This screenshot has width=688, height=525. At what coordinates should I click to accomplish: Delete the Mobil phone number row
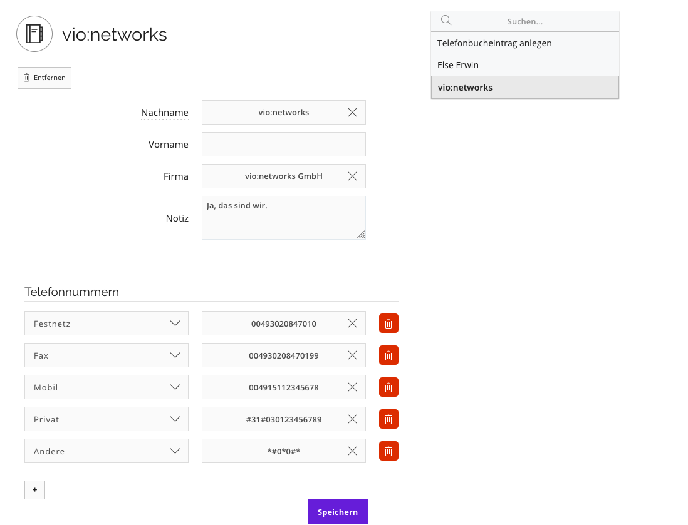click(388, 387)
